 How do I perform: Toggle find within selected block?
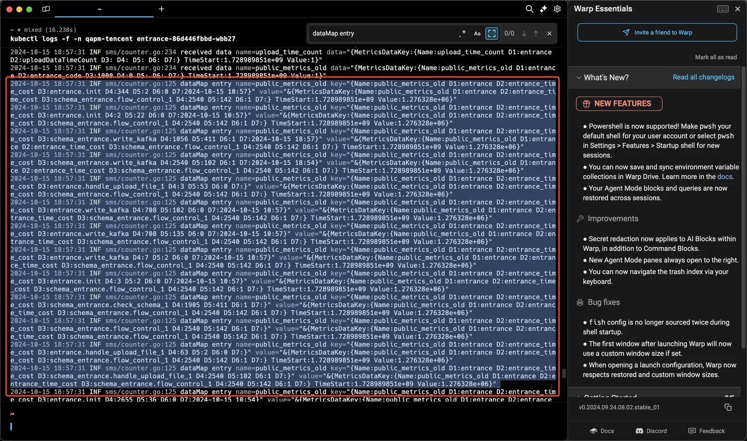491,33
